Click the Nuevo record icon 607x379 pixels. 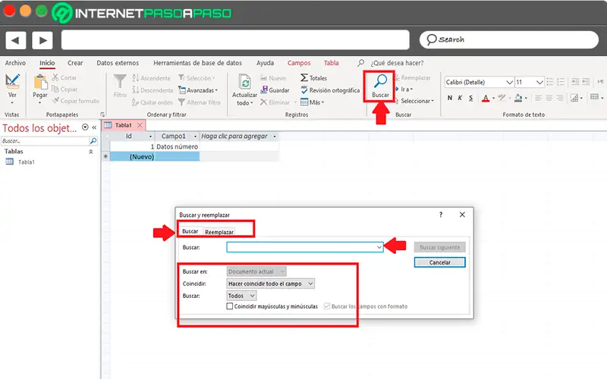[263, 78]
